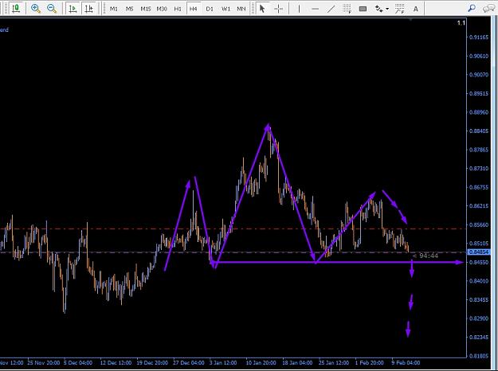This screenshot has height=371, width=498.
Task: Select the Fibonacci channel tool
Action: [399, 9]
